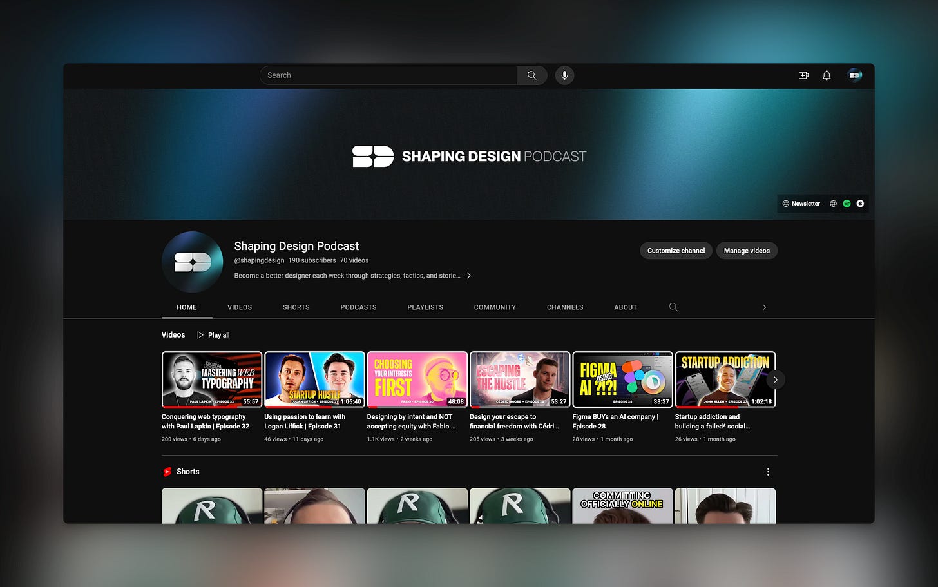Click the 55:57 duration badge
Screen dimensions: 938x587
click(x=251, y=401)
